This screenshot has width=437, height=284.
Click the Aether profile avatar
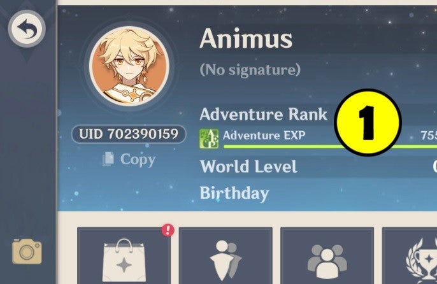click(x=129, y=66)
